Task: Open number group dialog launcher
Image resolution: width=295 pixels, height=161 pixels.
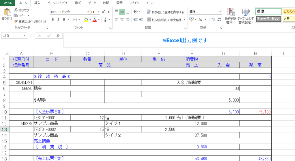Action: pos(221,28)
